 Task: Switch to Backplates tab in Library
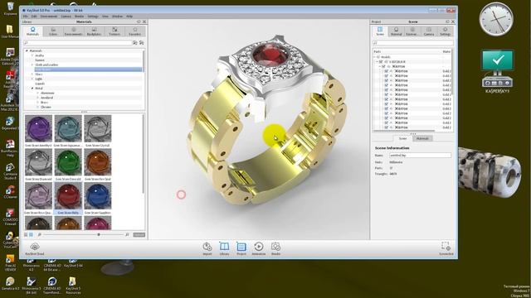[94, 31]
